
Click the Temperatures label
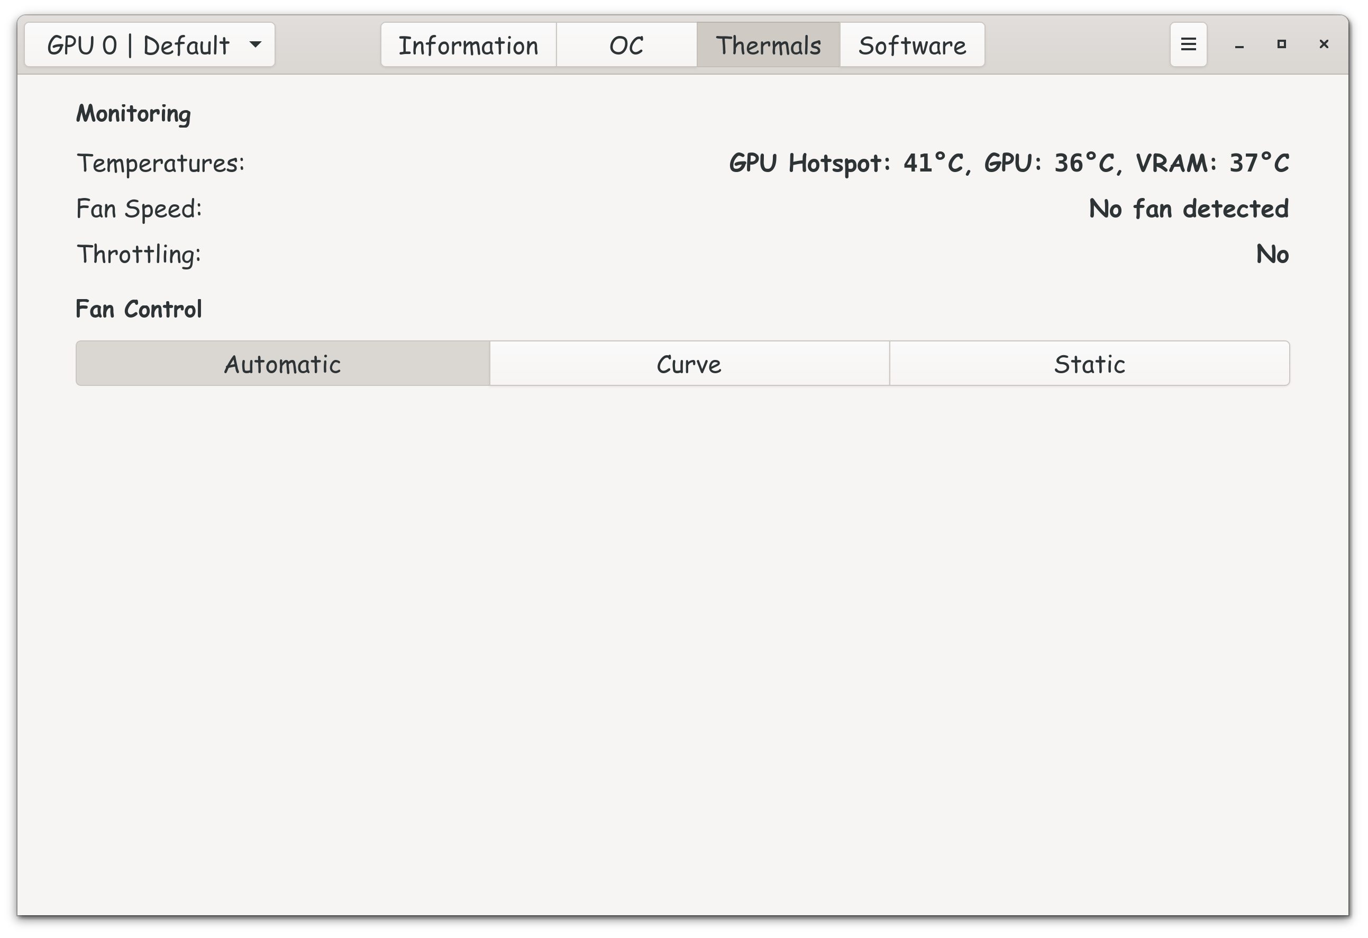pos(160,163)
